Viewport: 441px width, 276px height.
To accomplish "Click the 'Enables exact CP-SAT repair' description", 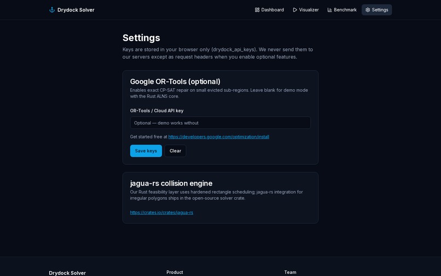I will click(x=219, y=93).
